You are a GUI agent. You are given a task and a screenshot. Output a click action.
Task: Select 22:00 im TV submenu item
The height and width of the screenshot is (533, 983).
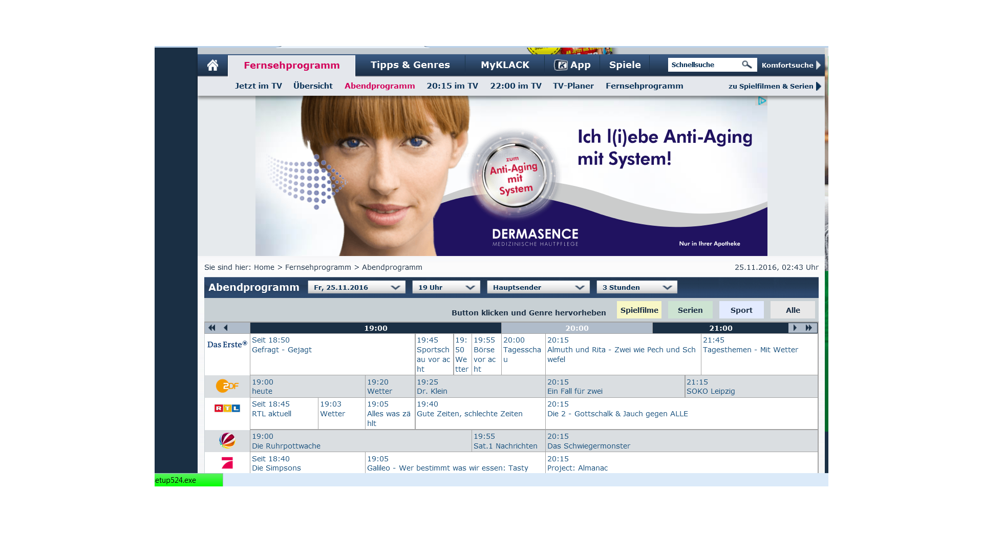click(x=516, y=86)
